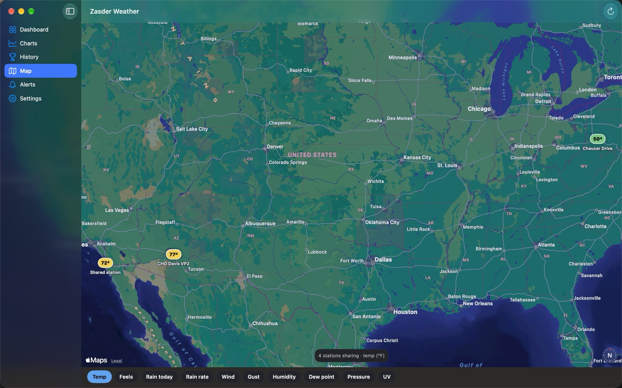Click the Settings gear icon

click(x=12, y=99)
